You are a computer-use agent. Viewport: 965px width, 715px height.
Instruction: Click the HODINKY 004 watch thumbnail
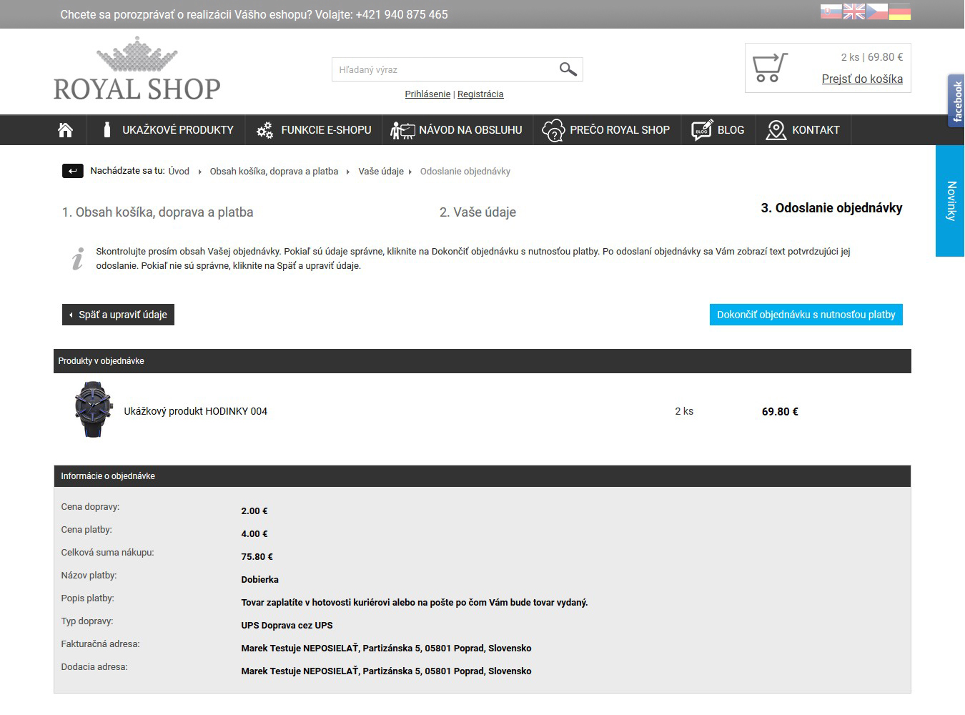pyautogui.click(x=94, y=409)
